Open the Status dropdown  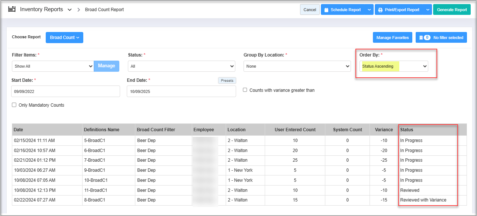point(181,66)
